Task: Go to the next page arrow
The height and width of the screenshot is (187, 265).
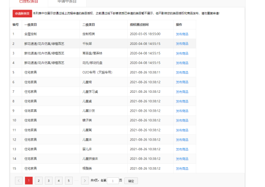Action: [85, 181]
